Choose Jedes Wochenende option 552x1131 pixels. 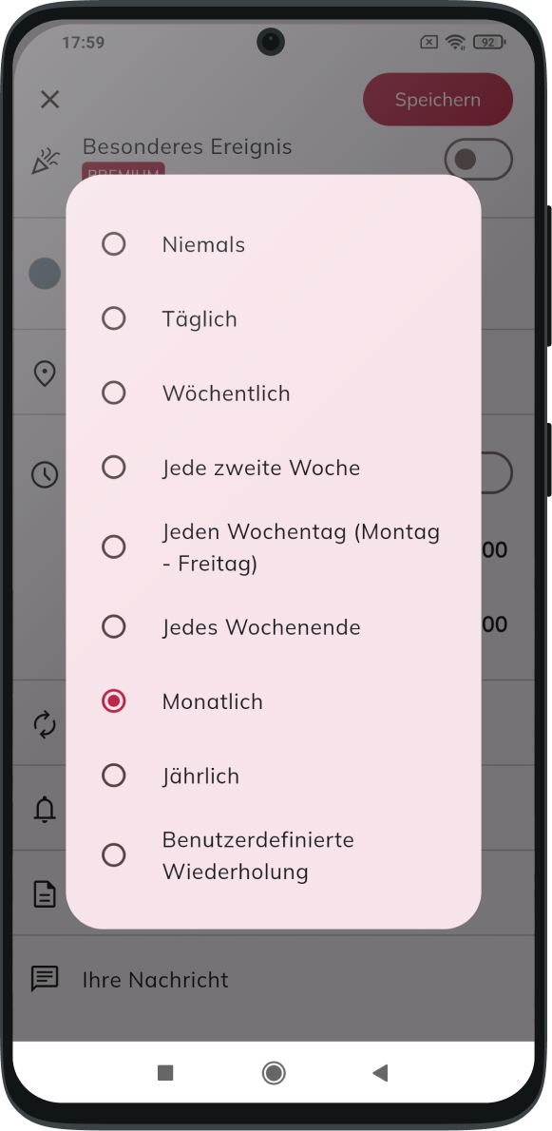(273, 627)
